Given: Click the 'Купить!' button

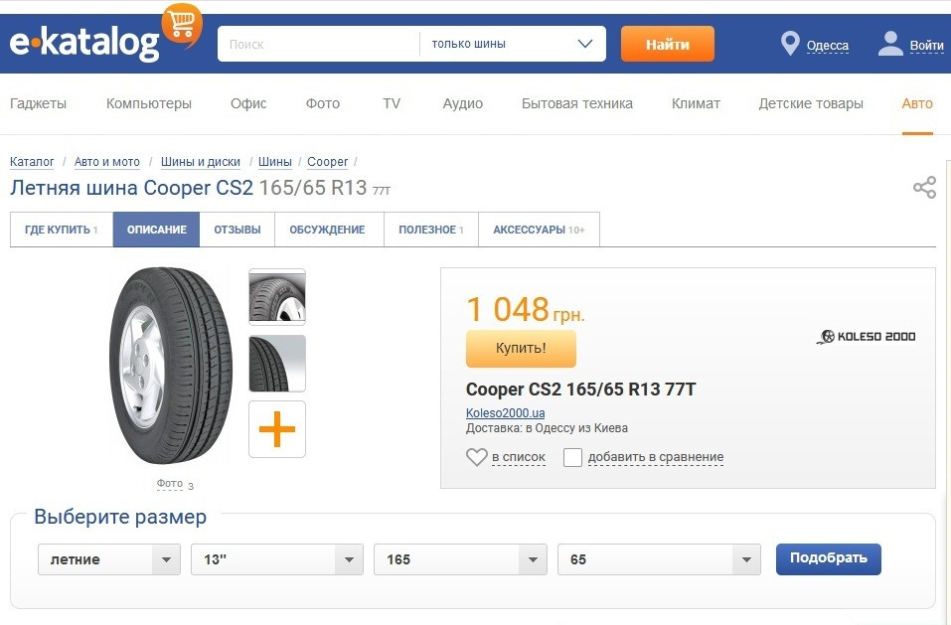Looking at the screenshot, I should pos(521,348).
